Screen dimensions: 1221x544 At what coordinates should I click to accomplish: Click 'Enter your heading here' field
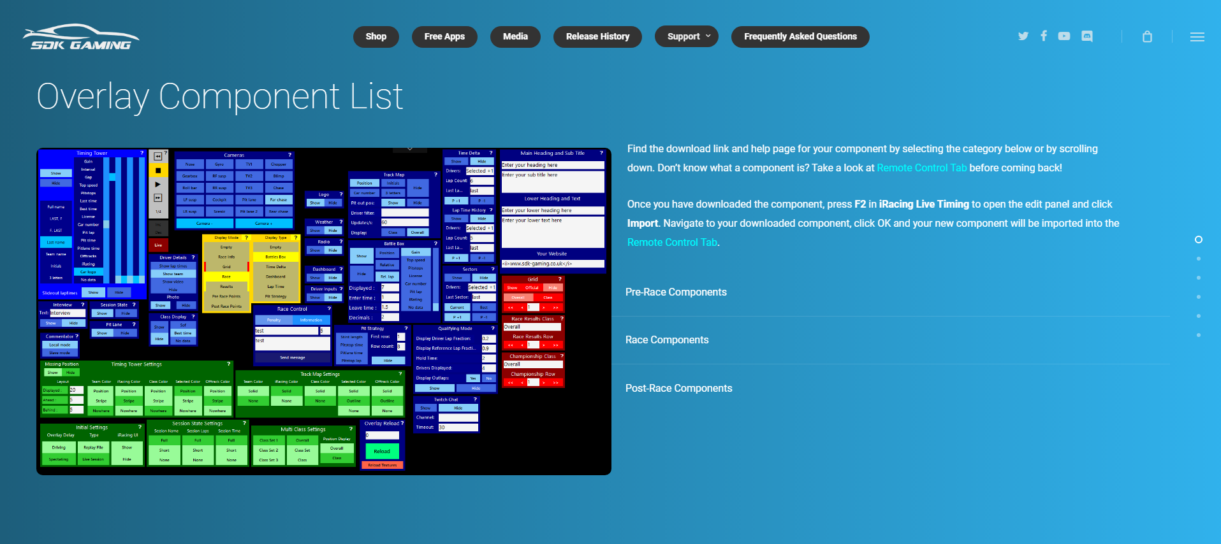(x=553, y=165)
